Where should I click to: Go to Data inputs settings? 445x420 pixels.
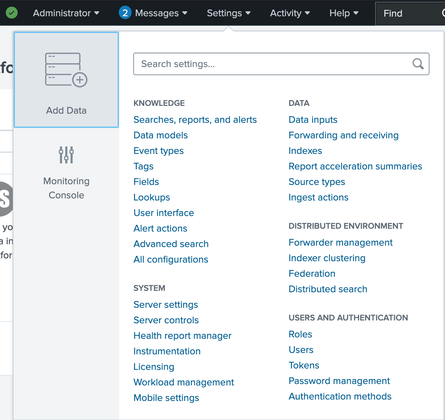pos(313,120)
